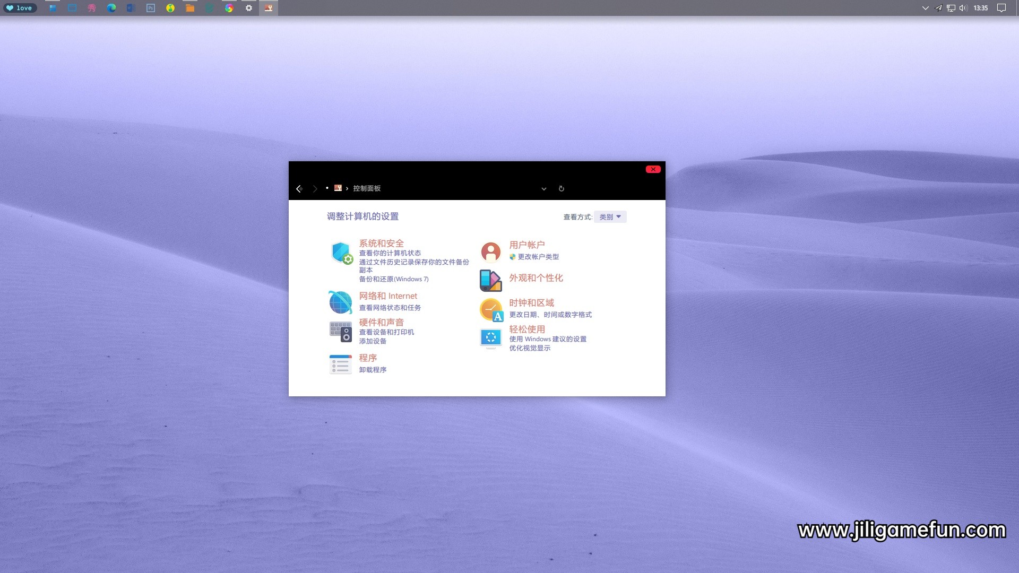Go back with the left arrow
1019x573 pixels.
[x=299, y=189]
